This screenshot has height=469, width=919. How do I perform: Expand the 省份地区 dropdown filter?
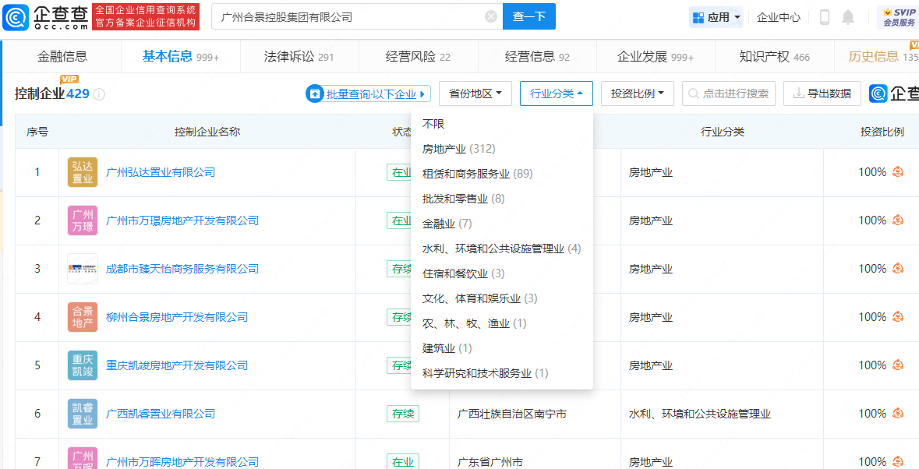point(475,93)
